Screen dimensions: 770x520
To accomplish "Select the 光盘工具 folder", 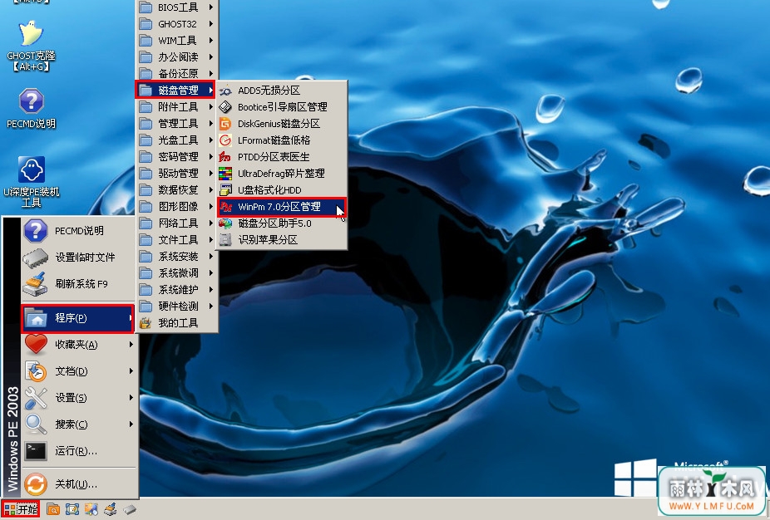I will point(177,140).
